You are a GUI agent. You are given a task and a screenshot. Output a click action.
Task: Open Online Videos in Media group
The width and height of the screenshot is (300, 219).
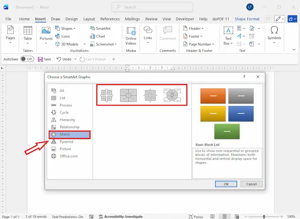click(131, 35)
